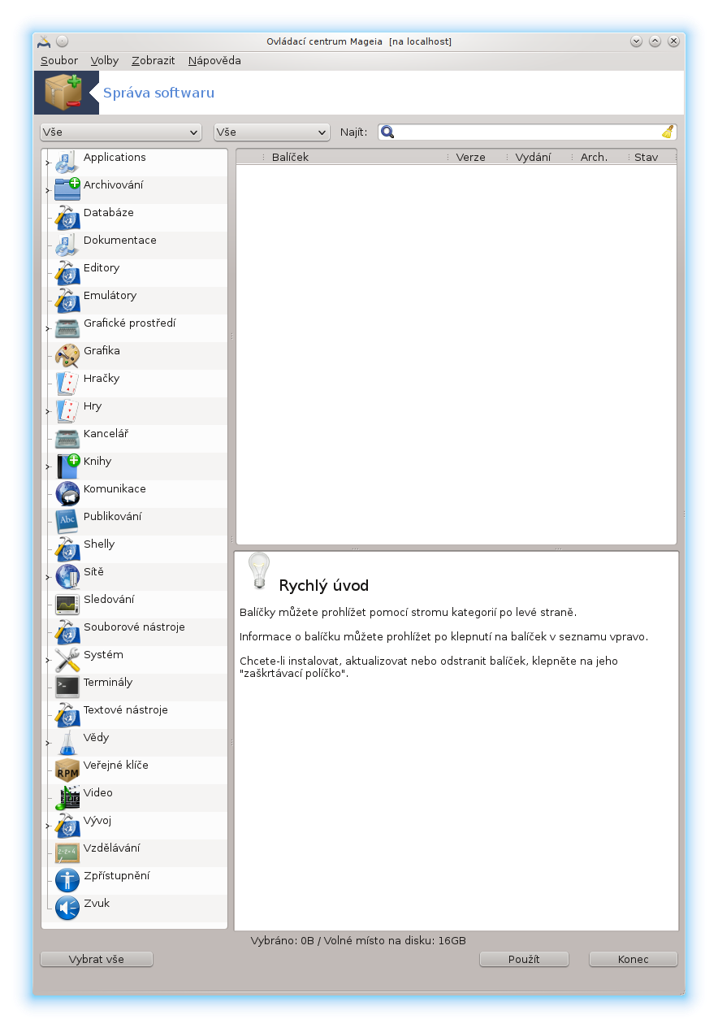Click the Shelly category icon
This screenshot has height=1028, width=718.
pos(67,549)
